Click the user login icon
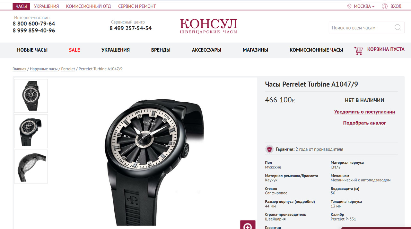The height and width of the screenshot is (229, 411). coord(385,6)
